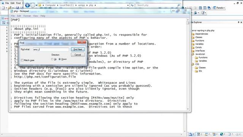
Task: Click the error file tab in IDE
Action: (5, 19)
